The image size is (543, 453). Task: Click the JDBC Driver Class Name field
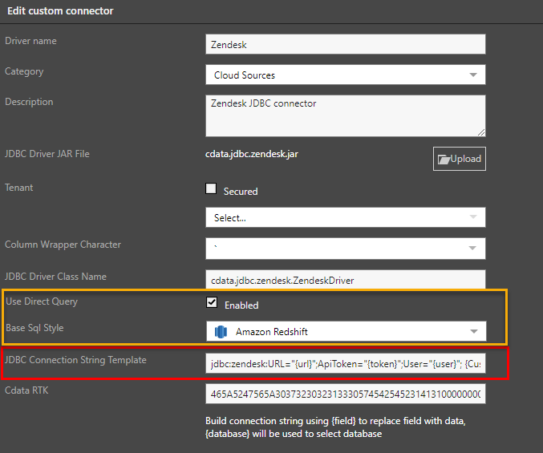(345, 281)
